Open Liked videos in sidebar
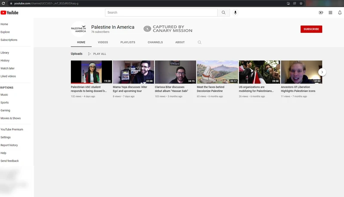 [x=8, y=76]
